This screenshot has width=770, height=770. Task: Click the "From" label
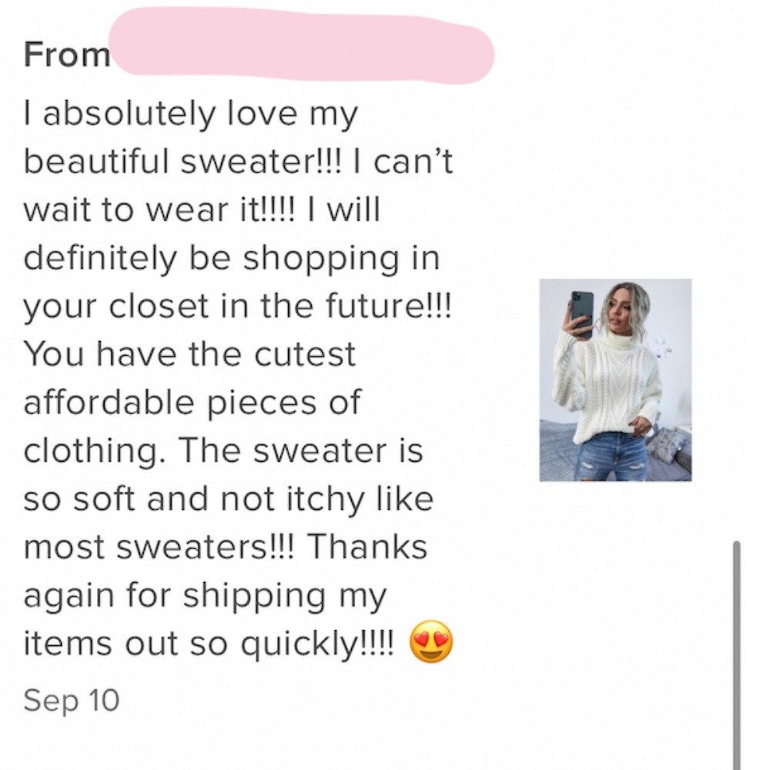click(67, 55)
